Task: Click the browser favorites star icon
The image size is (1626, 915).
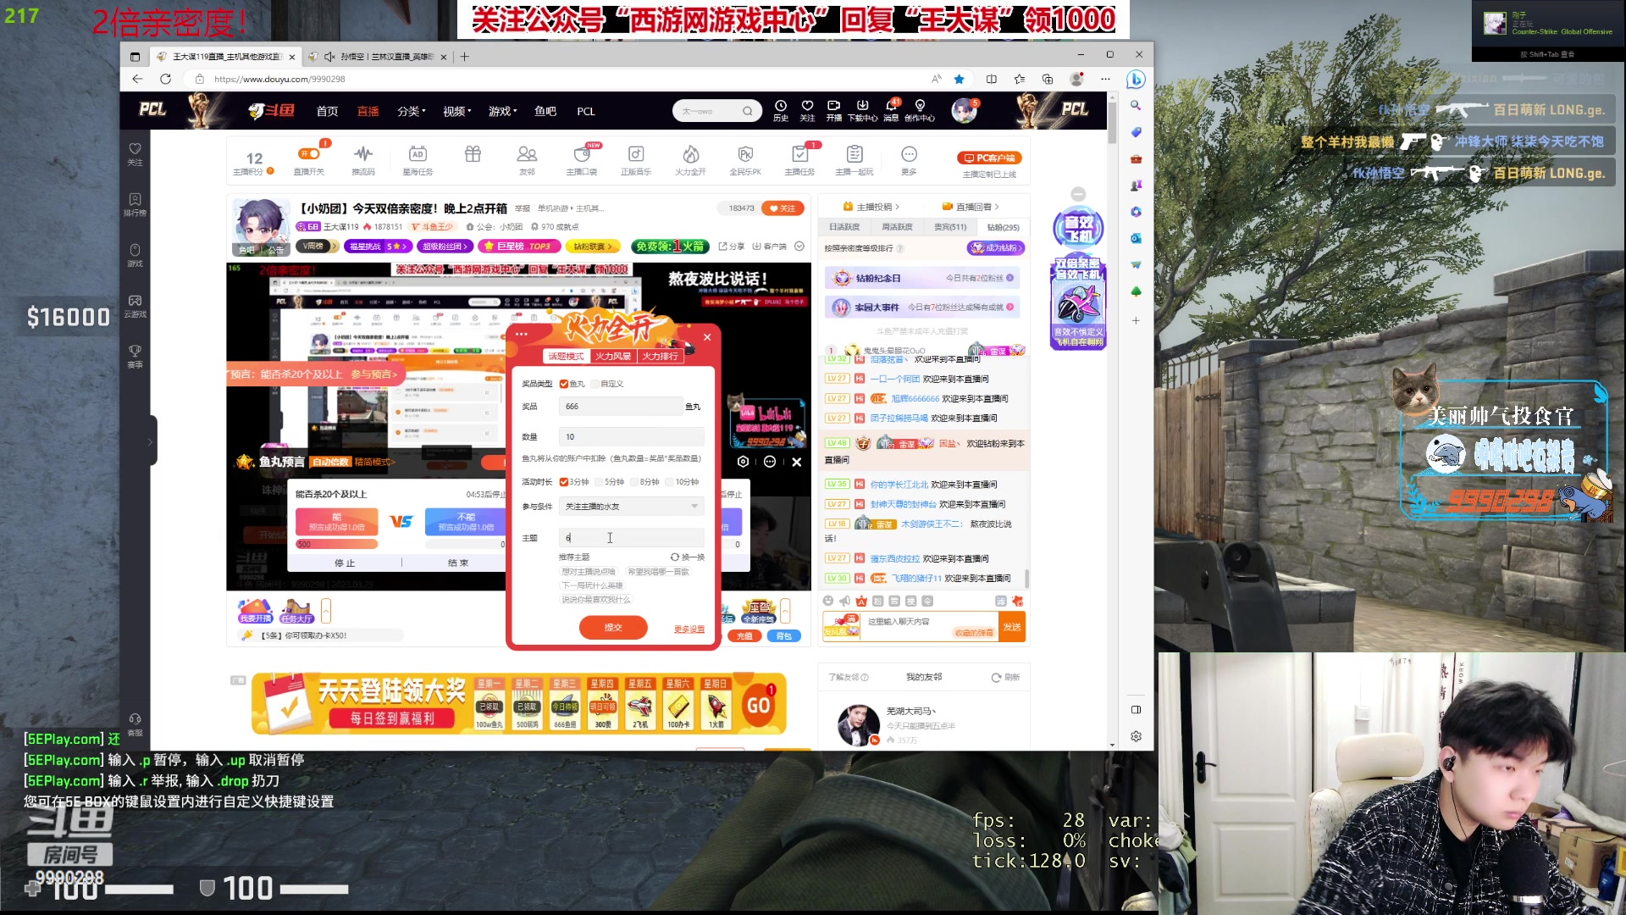Action: [959, 79]
